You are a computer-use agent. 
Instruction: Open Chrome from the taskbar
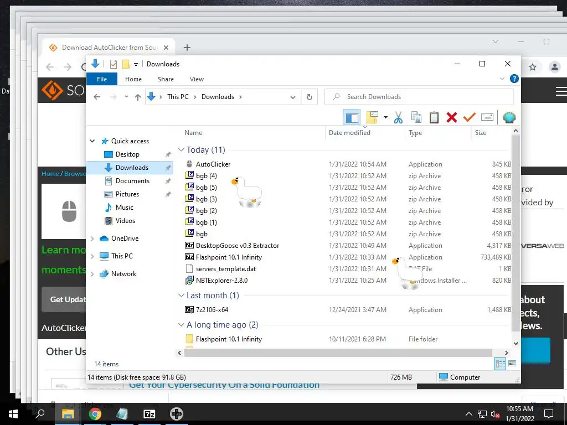click(95, 414)
